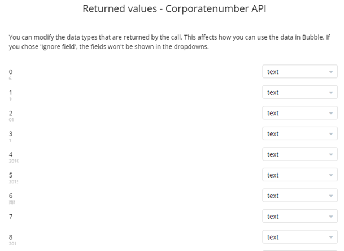Open data type dropdown for field 2

[299, 113]
